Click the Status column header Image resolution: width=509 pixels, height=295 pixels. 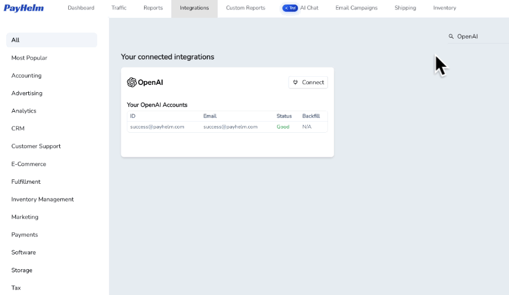point(284,116)
